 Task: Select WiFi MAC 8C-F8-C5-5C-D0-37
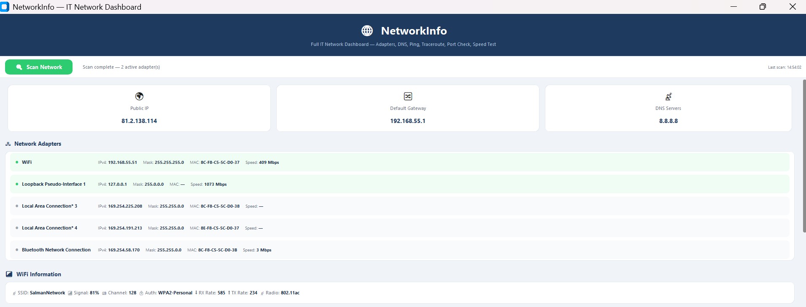point(220,162)
